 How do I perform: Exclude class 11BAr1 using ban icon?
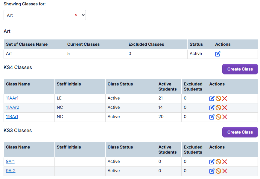(x=218, y=117)
